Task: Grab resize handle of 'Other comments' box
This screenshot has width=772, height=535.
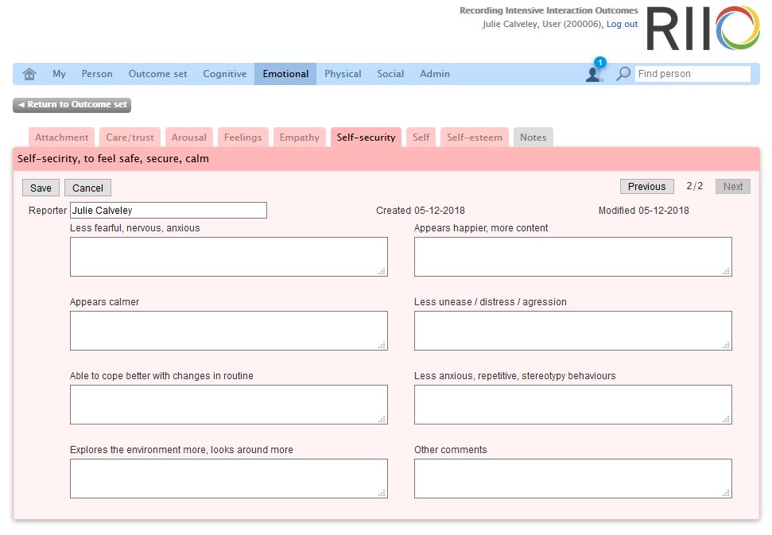Action: [726, 493]
